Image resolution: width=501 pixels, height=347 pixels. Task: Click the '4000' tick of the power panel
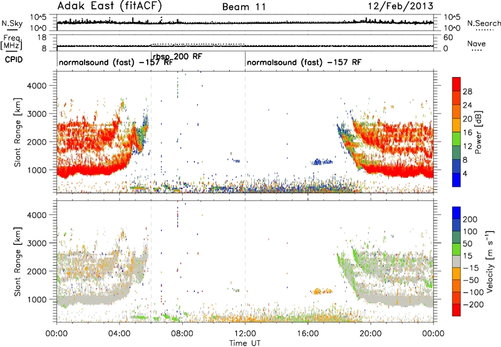36,86
